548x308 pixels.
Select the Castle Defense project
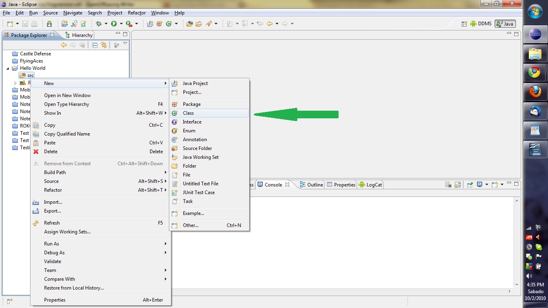[x=35, y=54]
